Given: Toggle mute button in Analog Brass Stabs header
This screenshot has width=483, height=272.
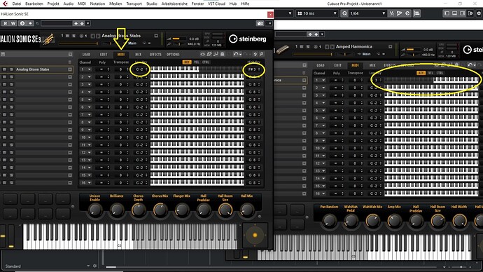Looking at the screenshot, I should coord(67,36).
